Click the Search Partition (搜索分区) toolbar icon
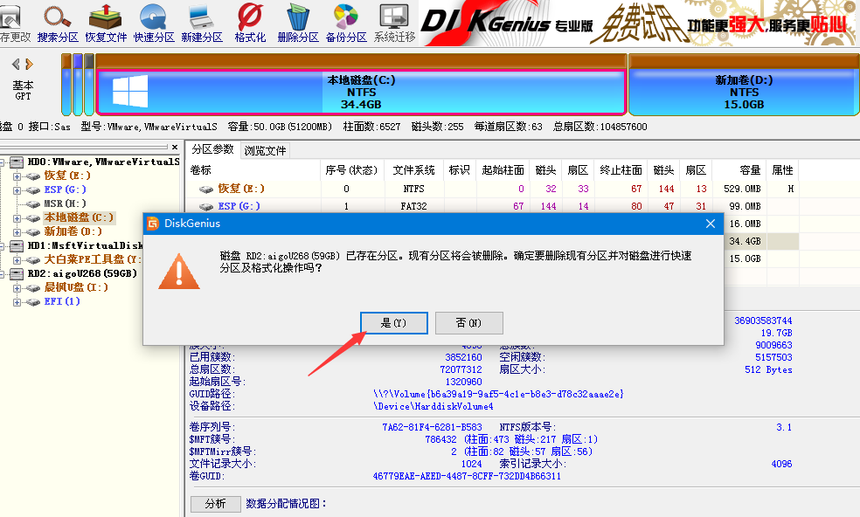Image resolution: width=860 pixels, height=517 pixels. pos(58,23)
